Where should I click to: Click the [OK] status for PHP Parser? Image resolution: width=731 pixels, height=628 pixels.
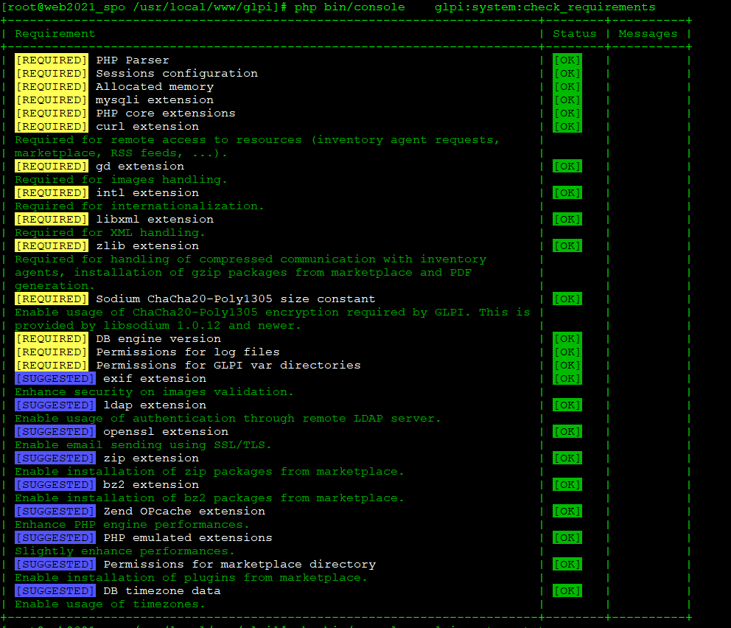click(x=567, y=60)
